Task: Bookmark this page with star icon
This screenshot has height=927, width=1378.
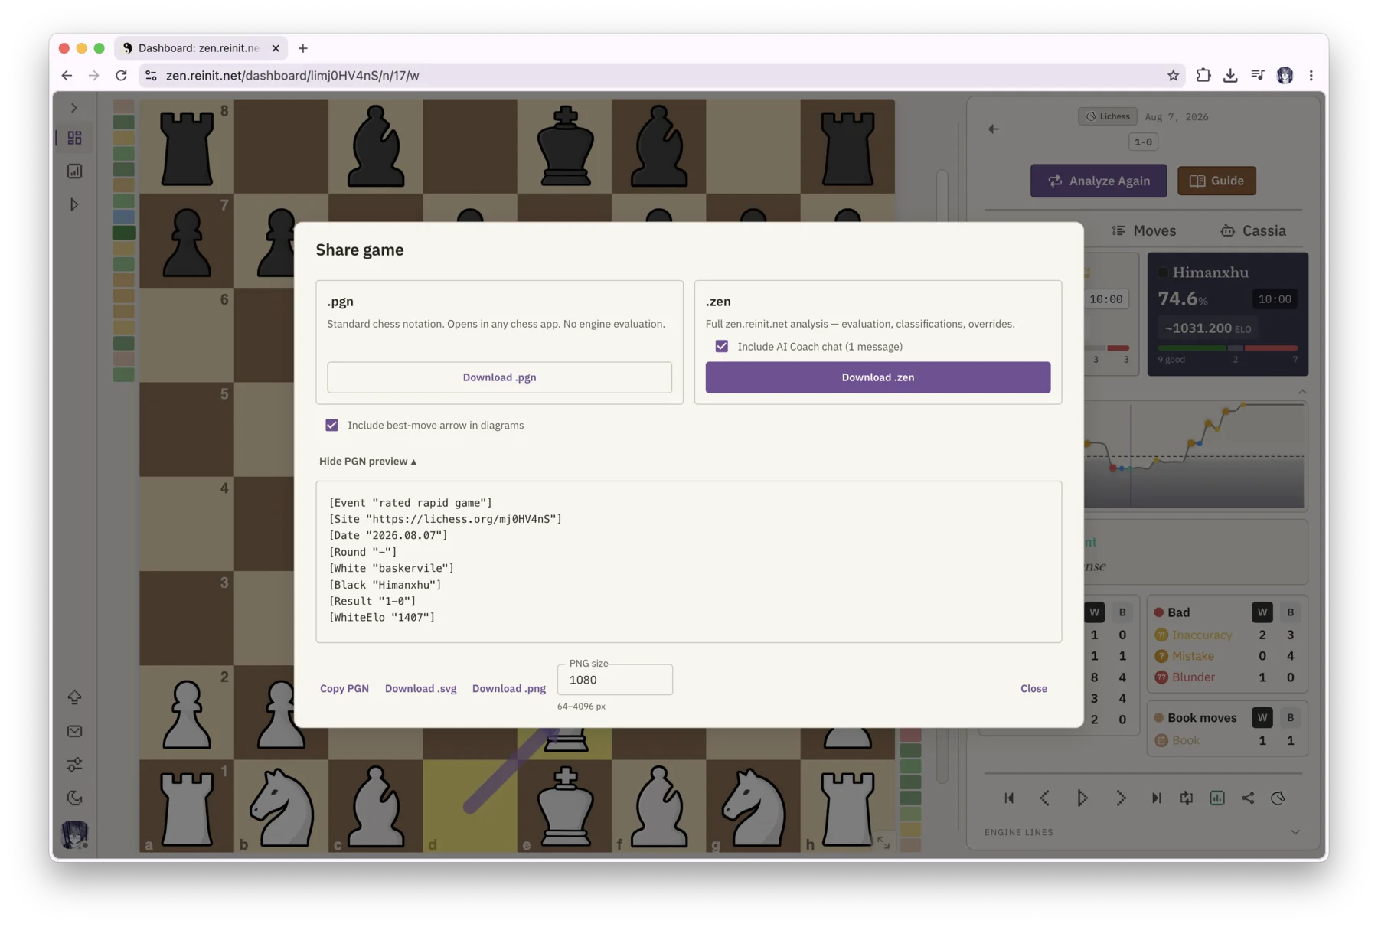Action: 1173,75
